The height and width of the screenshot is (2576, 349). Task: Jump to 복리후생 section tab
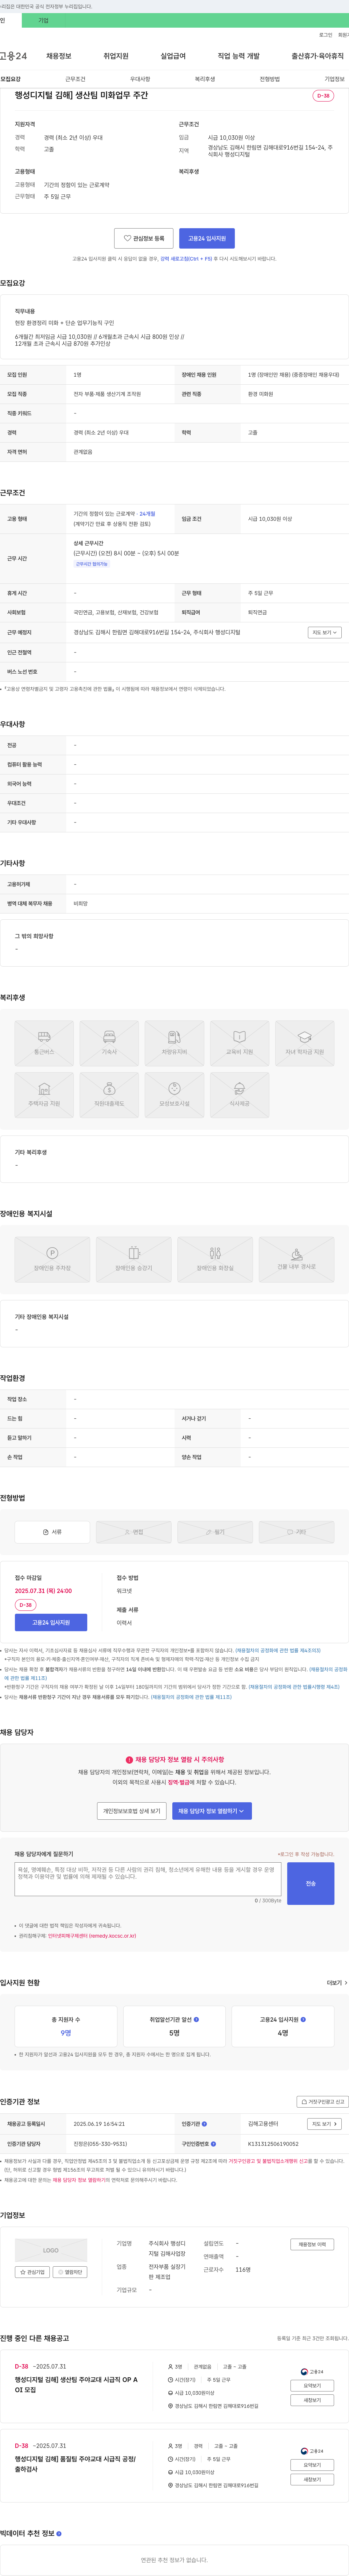205,79
